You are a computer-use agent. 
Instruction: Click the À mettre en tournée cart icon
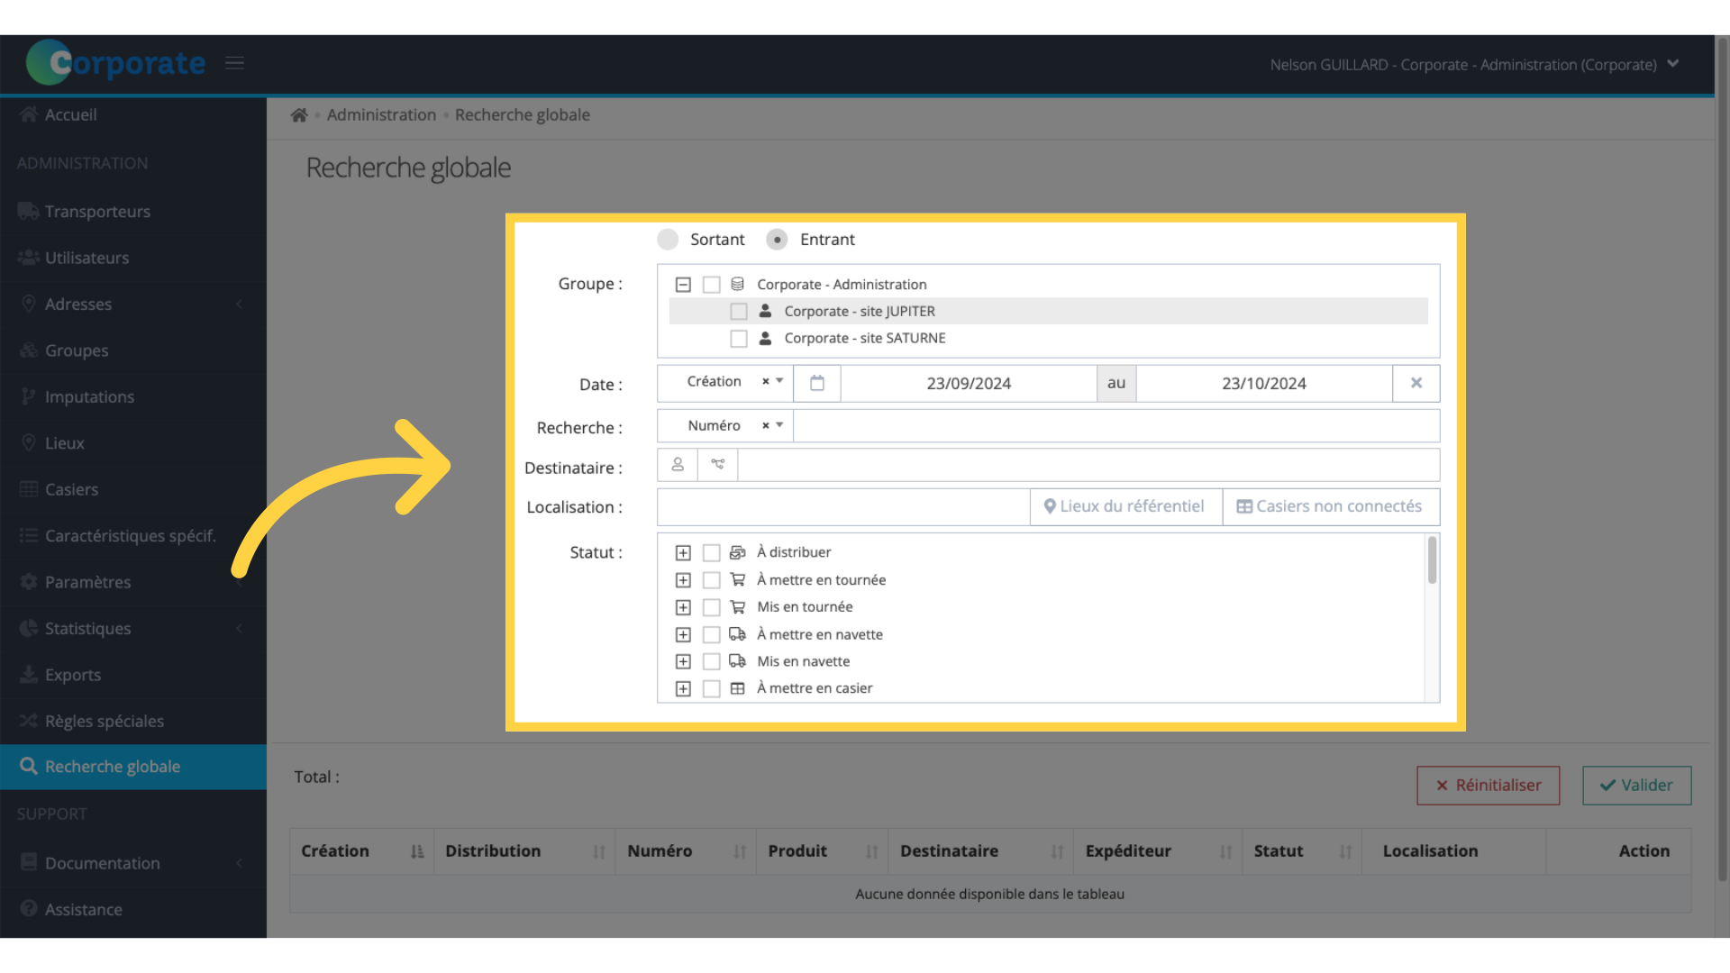tap(737, 580)
